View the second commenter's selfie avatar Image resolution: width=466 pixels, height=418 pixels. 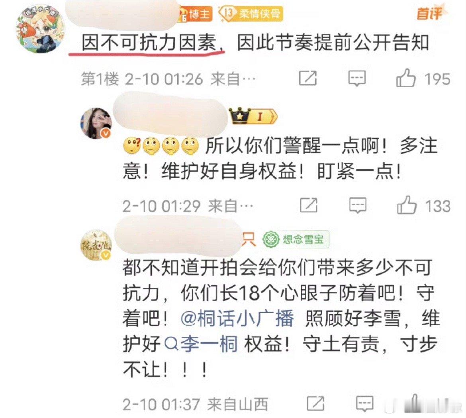pos(96,123)
